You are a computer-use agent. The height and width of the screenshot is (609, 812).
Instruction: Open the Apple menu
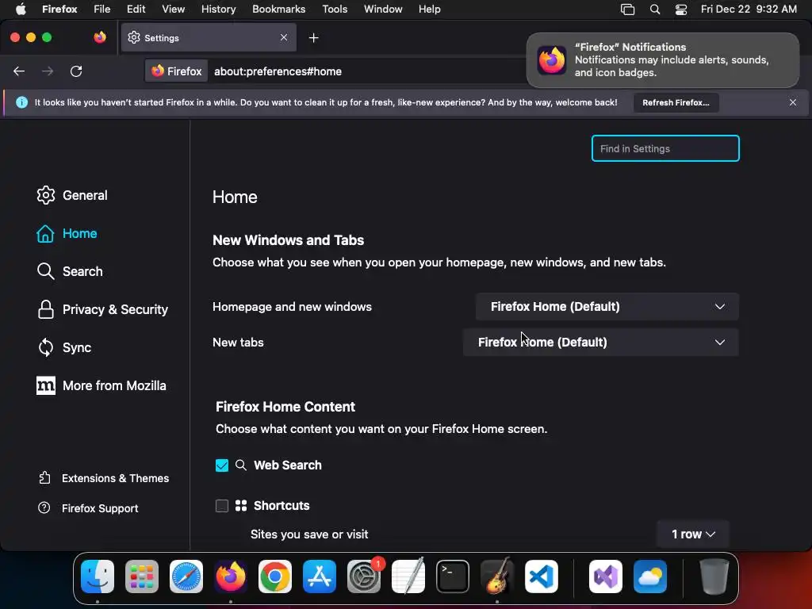[x=21, y=10]
